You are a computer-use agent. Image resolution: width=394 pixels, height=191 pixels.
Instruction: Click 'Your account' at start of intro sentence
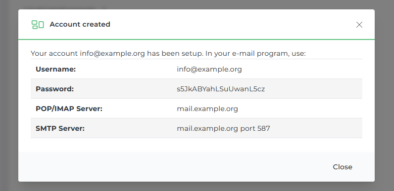pyautogui.click(x=54, y=54)
